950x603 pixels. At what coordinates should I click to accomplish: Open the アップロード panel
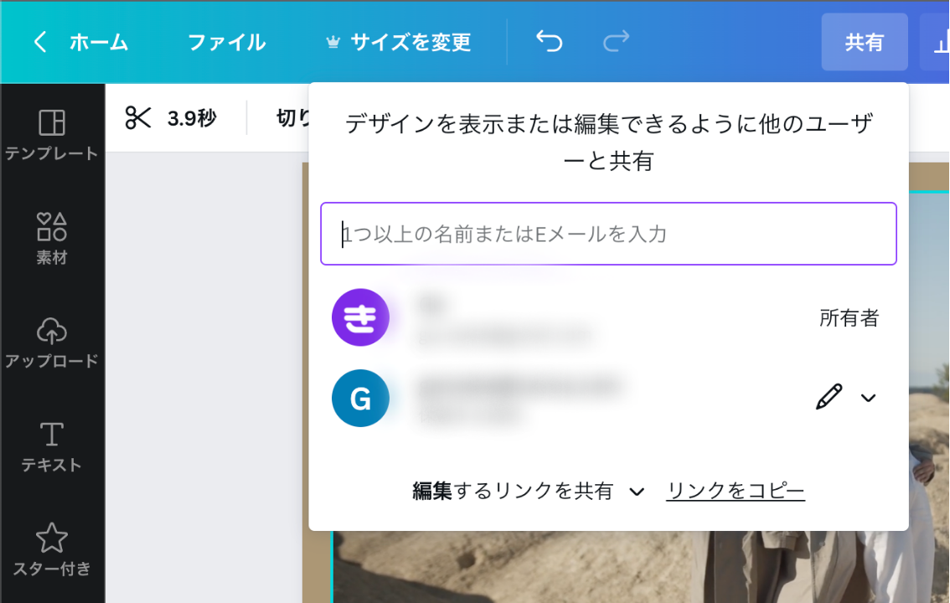point(51,343)
